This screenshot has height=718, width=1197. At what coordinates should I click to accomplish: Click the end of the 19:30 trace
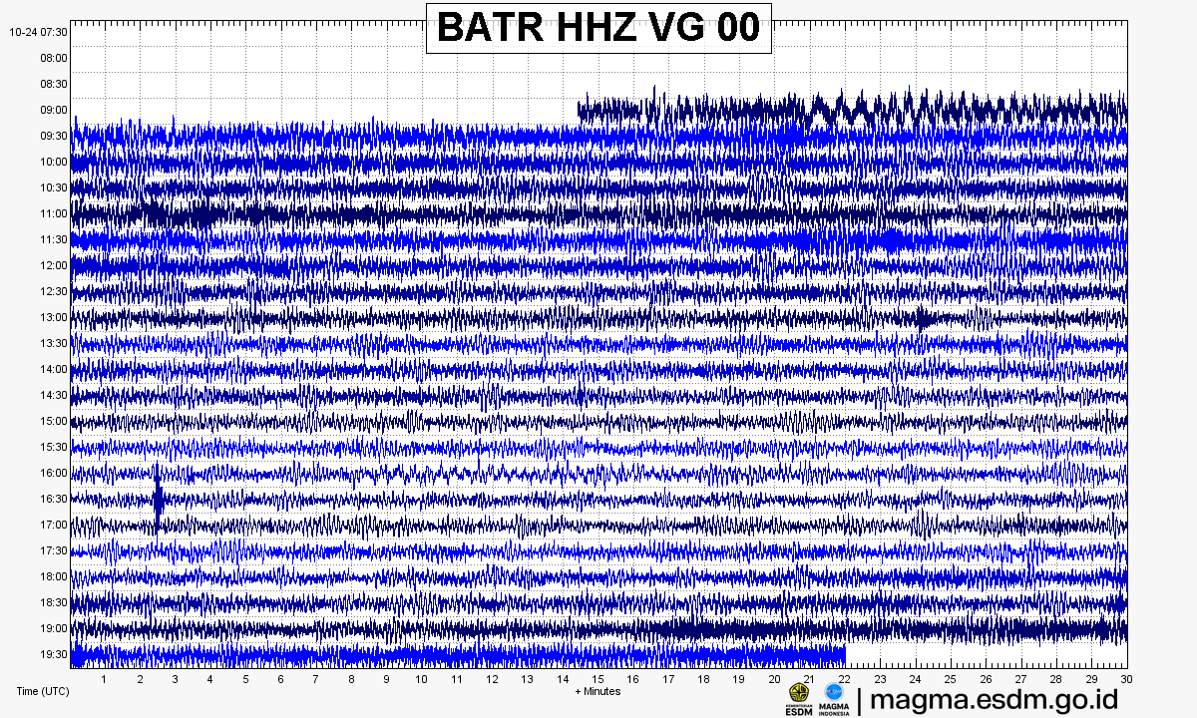pos(845,654)
